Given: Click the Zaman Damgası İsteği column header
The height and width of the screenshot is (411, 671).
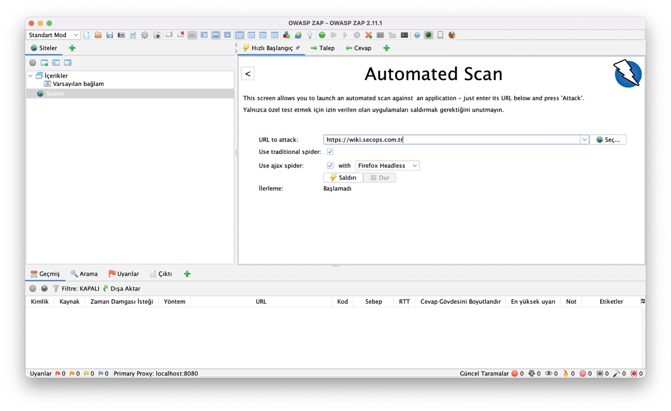Looking at the screenshot, I should (x=122, y=302).
